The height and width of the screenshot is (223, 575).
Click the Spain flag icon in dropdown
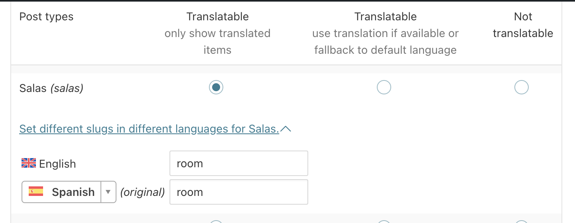[x=36, y=192]
